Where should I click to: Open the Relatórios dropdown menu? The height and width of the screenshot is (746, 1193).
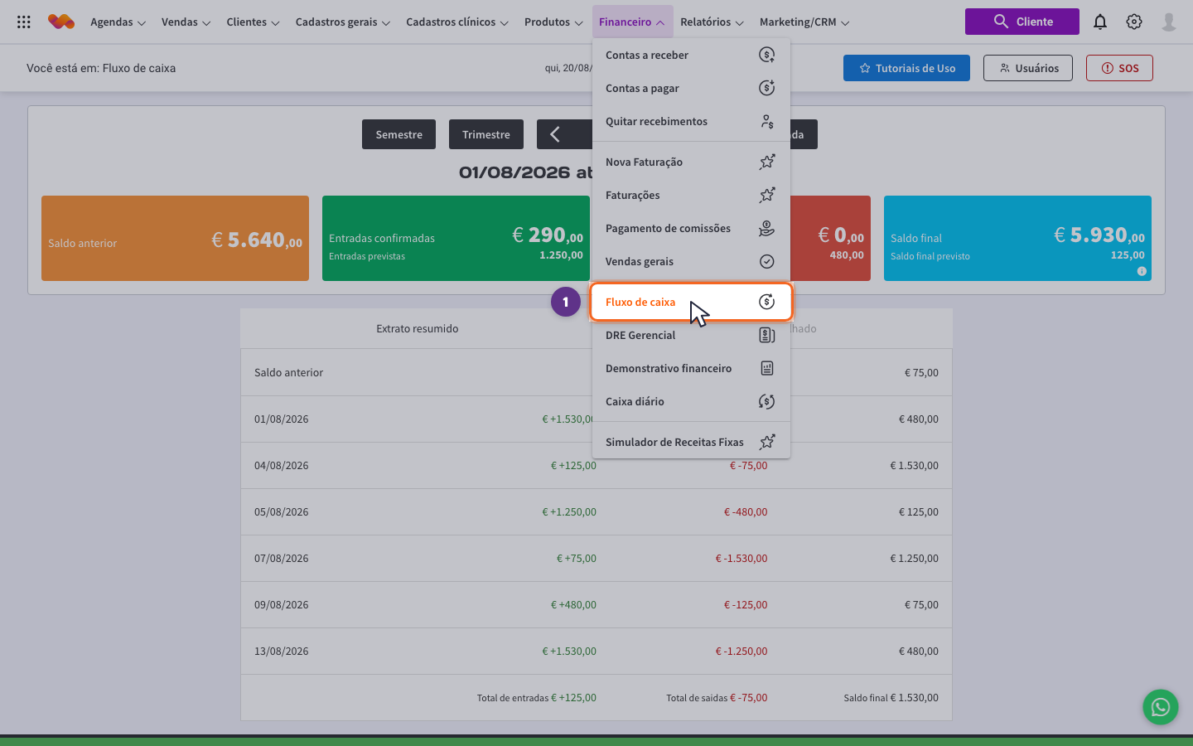[x=712, y=22]
